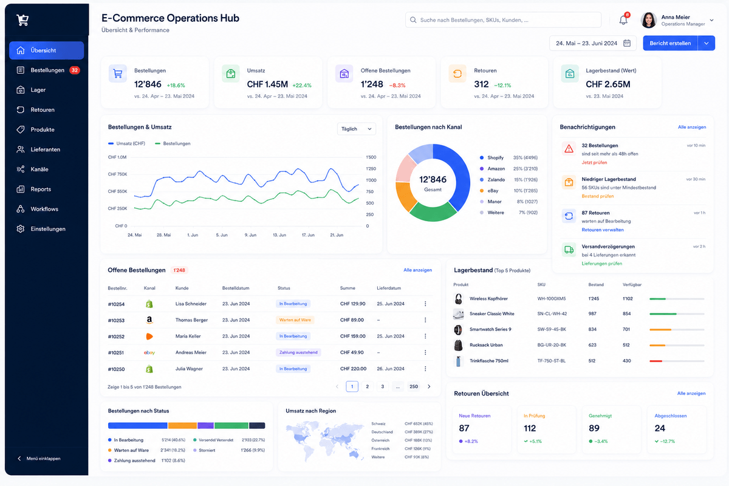Open the three-dot menu for order #10253

point(425,320)
